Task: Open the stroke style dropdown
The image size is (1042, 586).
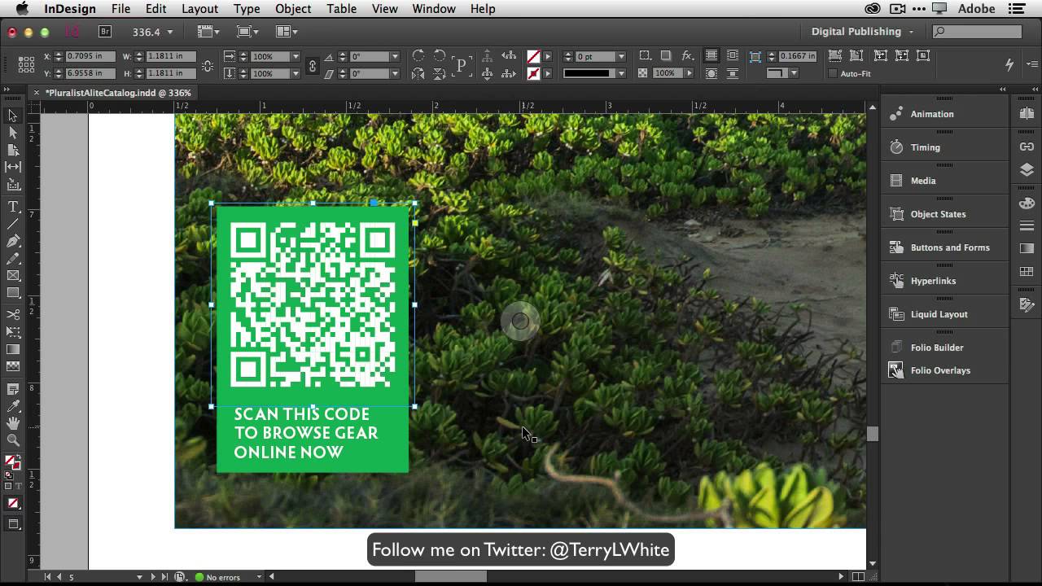Action: [x=621, y=73]
